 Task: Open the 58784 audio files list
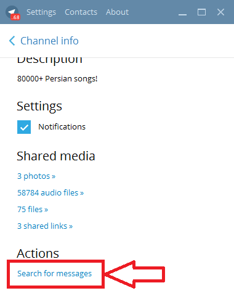click(x=50, y=193)
